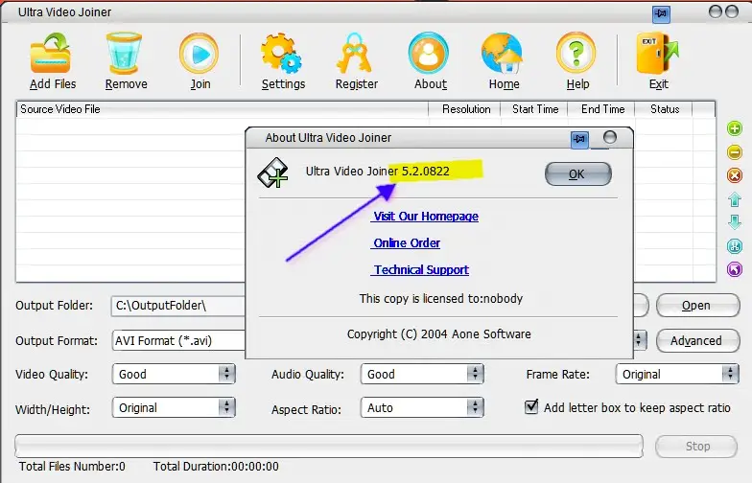
Task: Open the Video Quality dropdown
Action: click(x=174, y=374)
